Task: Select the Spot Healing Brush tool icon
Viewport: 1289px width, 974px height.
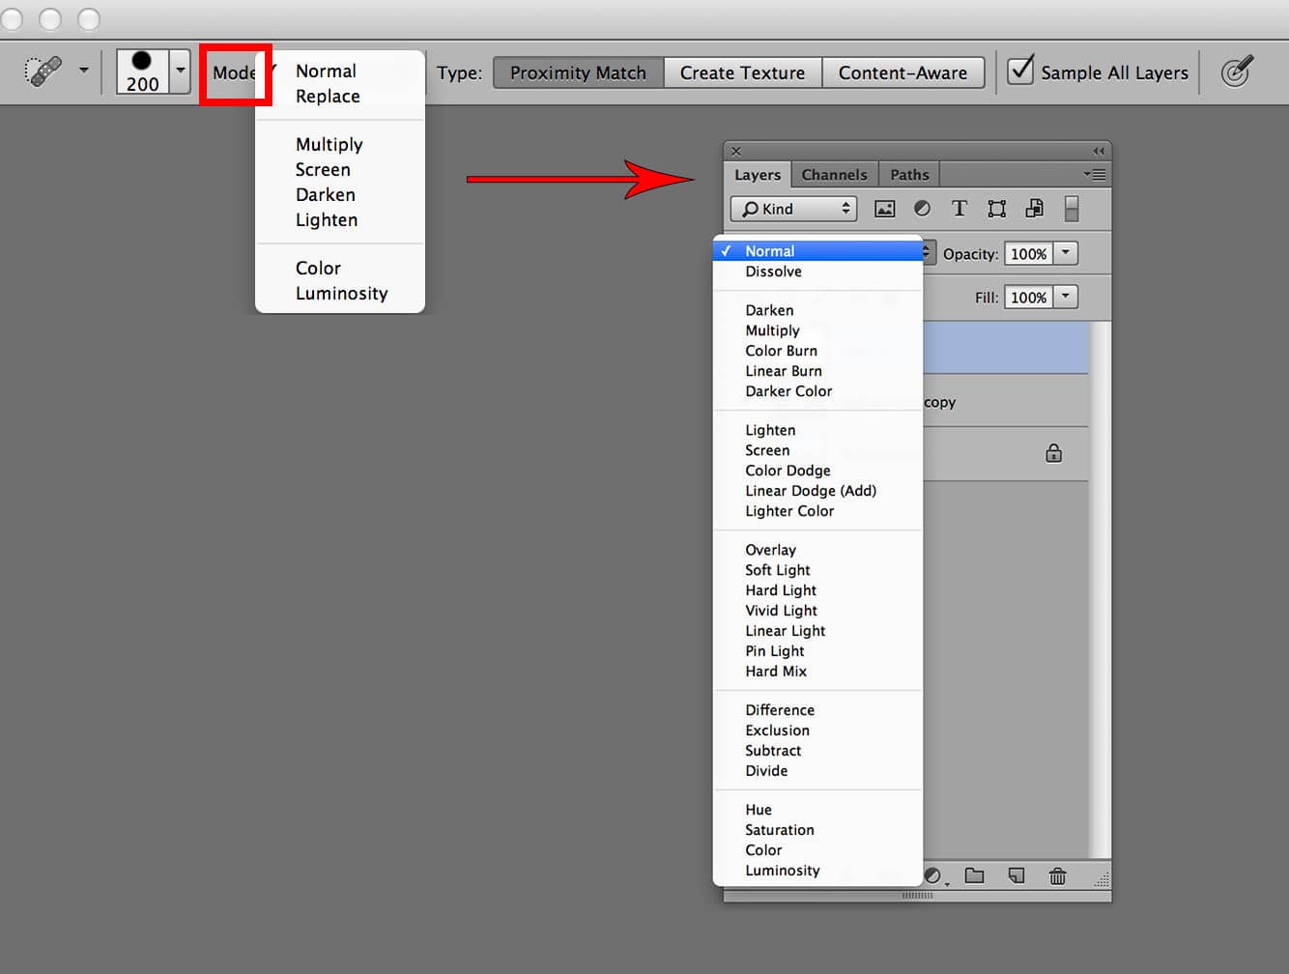Action: [x=43, y=72]
